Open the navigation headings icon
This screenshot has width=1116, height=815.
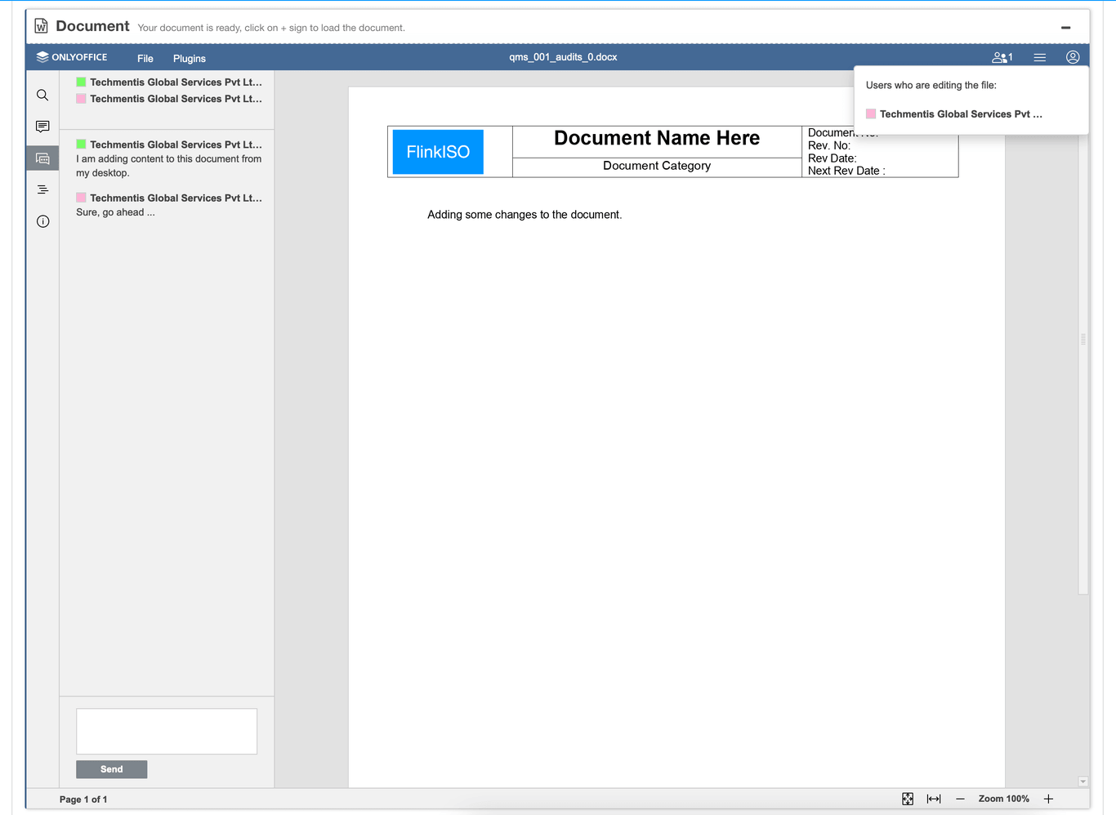42,189
